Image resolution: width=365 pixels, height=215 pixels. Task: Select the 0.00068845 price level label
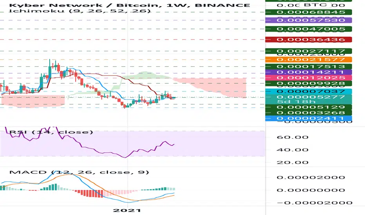click(x=309, y=12)
